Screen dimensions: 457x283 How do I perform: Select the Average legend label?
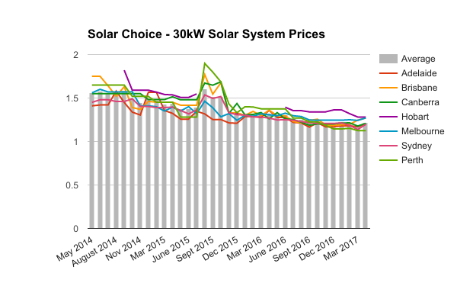coord(418,59)
